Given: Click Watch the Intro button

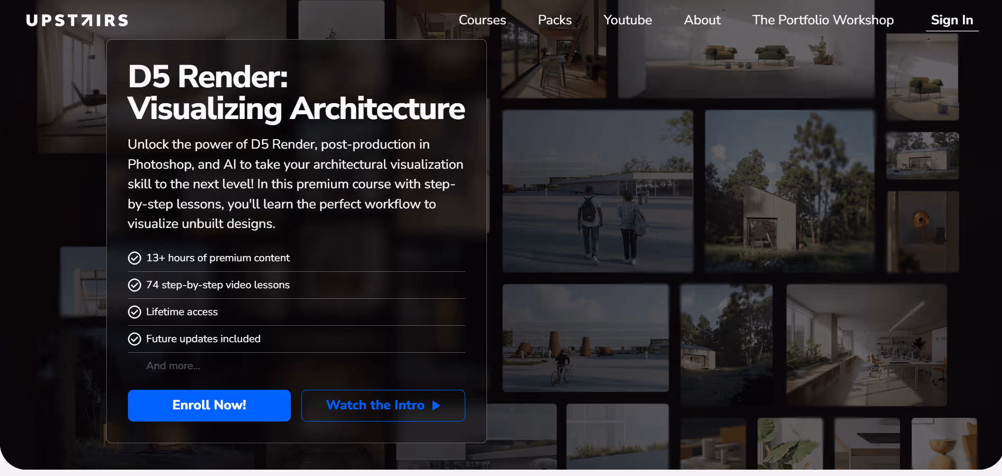Looking at the screenshot, I should [383, 406].
